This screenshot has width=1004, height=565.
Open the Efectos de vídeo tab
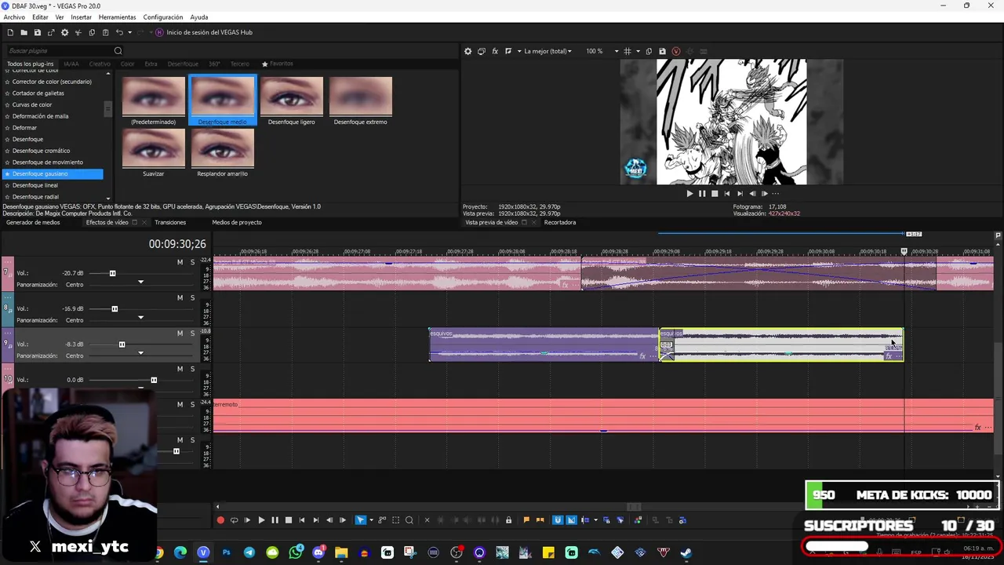pos(107,222)
